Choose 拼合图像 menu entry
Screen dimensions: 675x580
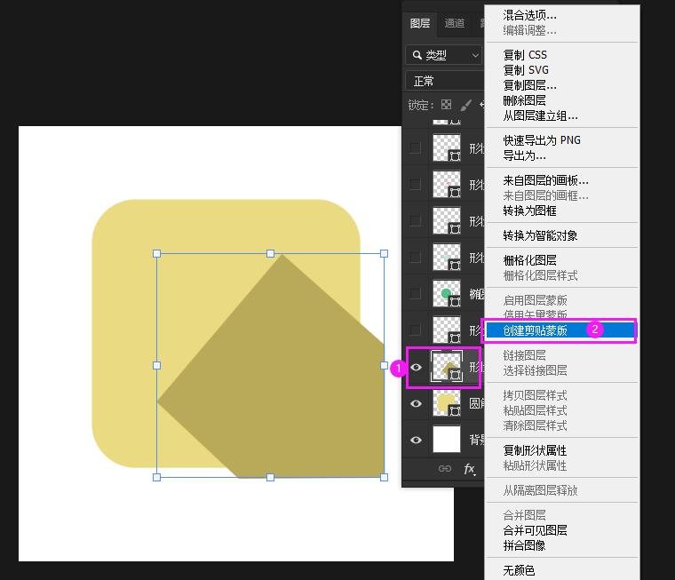point(524,545)
